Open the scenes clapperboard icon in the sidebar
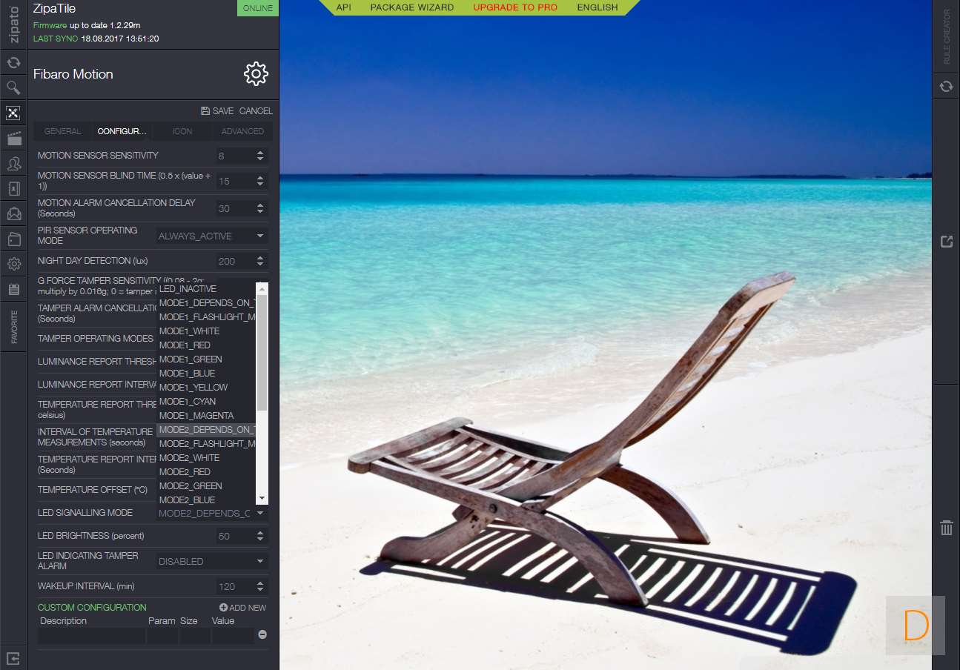Viewport: 960px width, 670px height. [x=13, y=139]
